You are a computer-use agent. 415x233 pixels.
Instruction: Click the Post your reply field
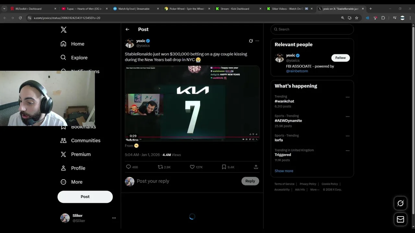click(x=187, y=181)
